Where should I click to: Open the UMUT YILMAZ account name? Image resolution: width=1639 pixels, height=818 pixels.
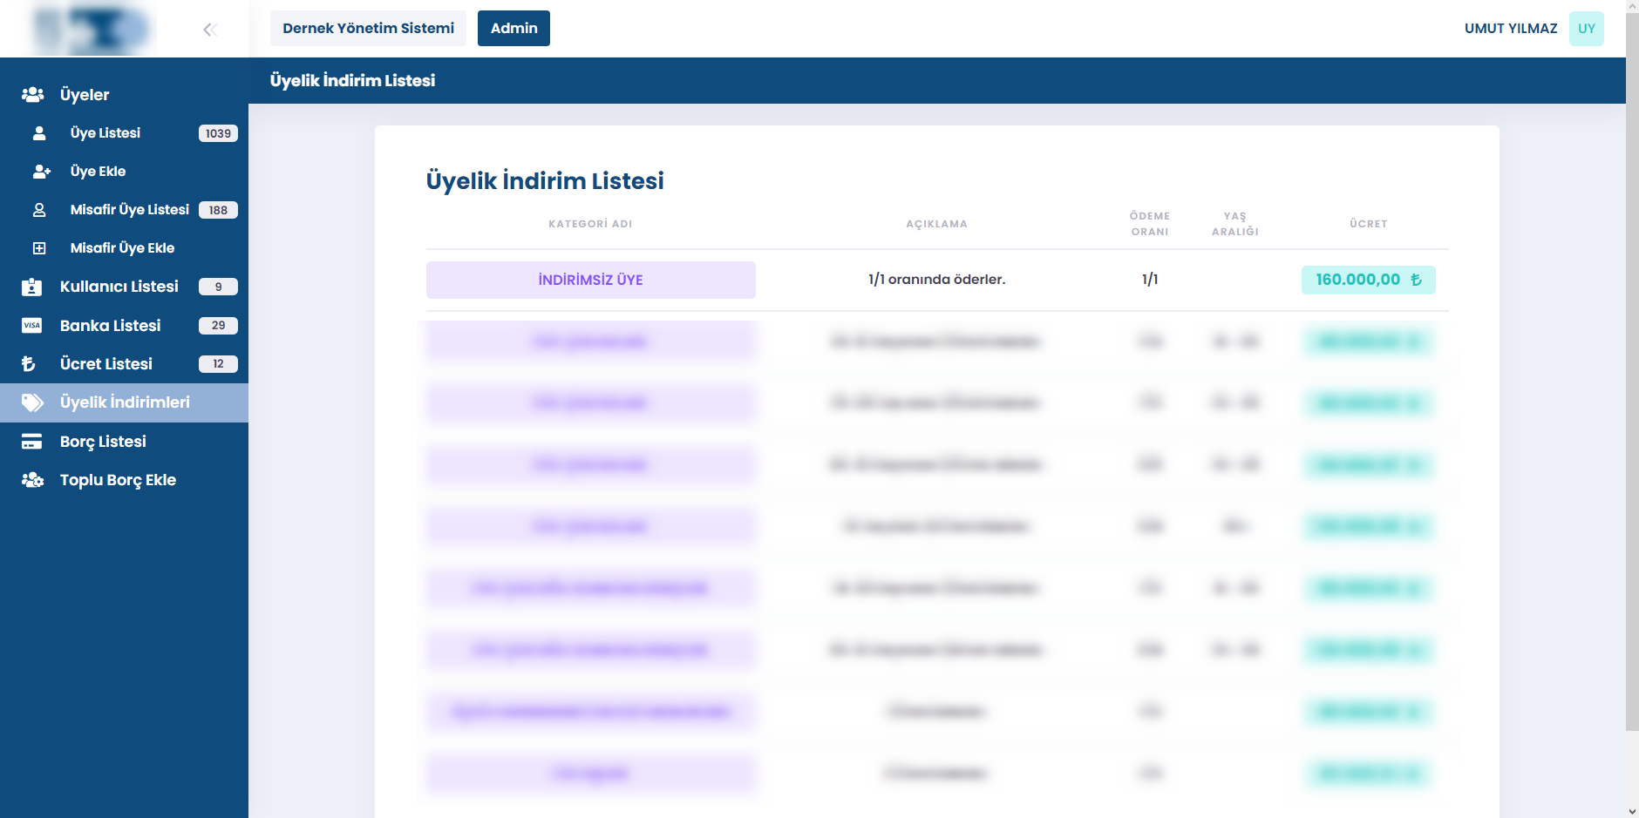click(1510, 29)
